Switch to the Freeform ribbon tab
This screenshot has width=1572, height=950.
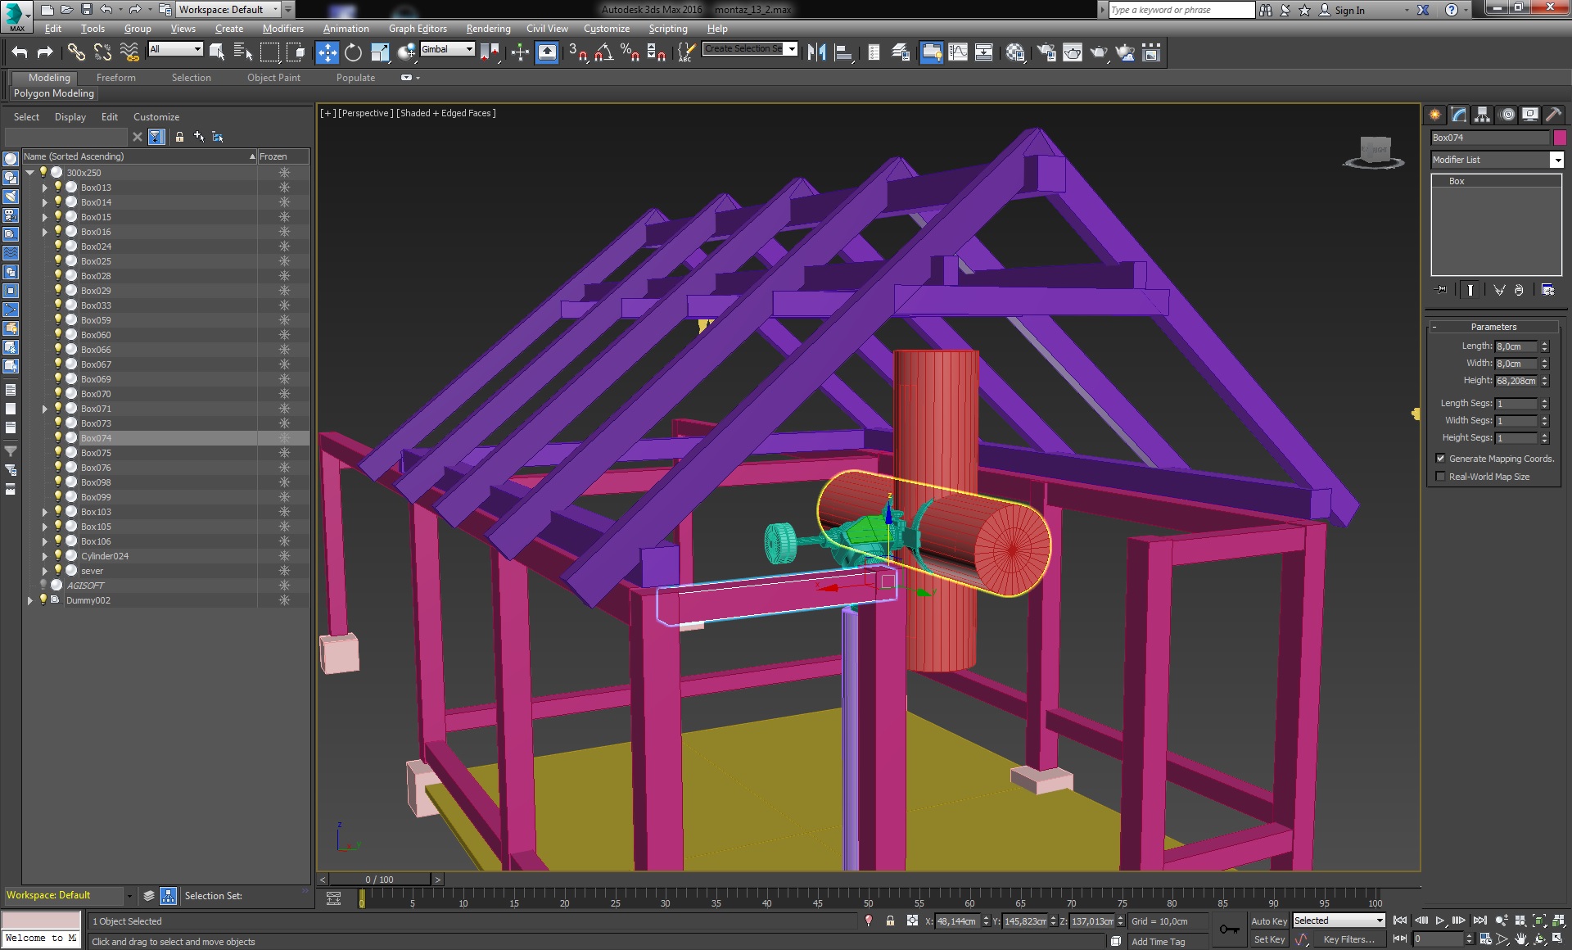click(116, 78)
